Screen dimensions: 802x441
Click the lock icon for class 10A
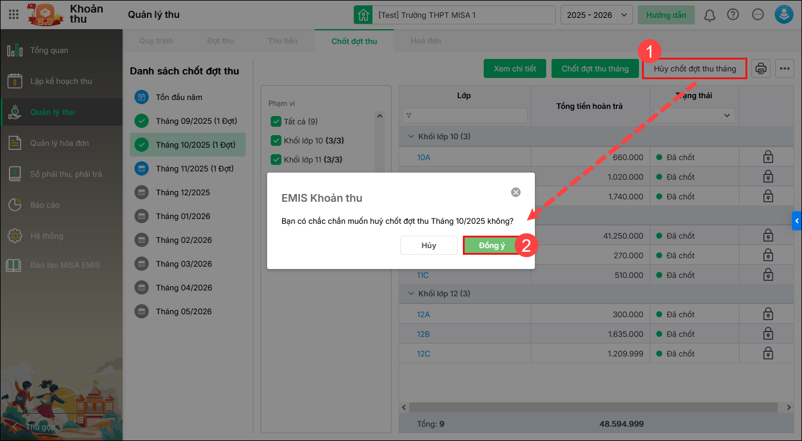click(x=768, y=157)
